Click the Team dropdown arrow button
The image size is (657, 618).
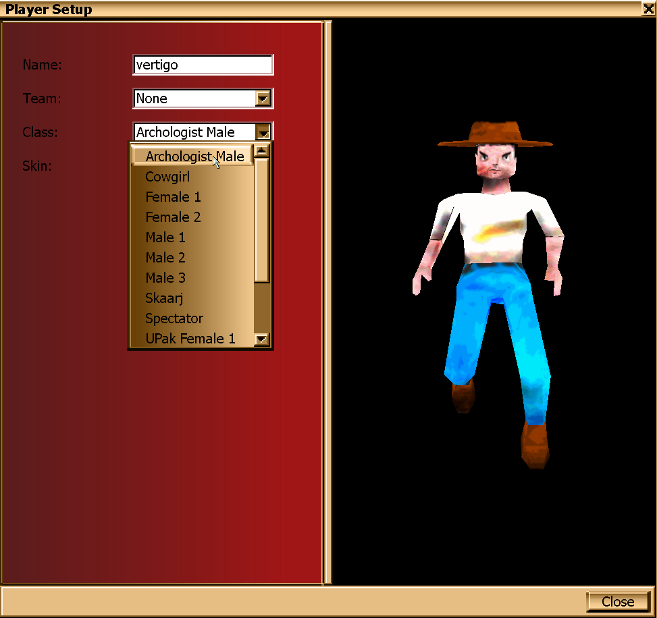[x=263, y=99]
